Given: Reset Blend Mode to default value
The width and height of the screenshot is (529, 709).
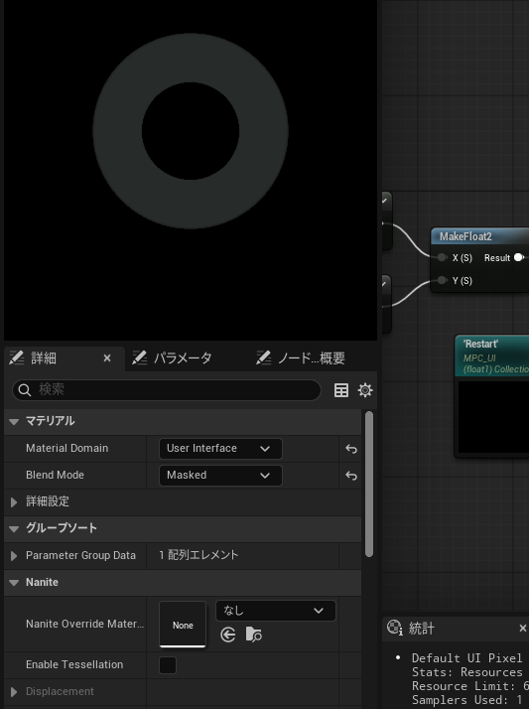Looking at the screenshot, I should (x=351, y=476).
